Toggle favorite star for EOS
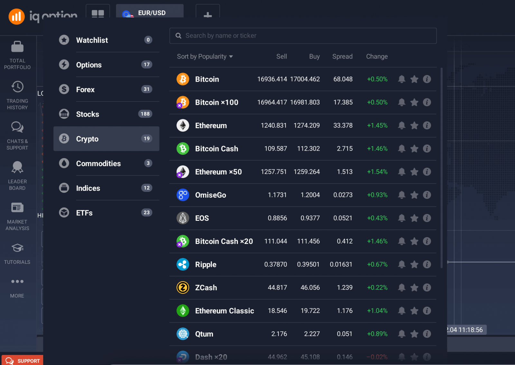This screenshot has width=515, height=365. coord(414,218)
